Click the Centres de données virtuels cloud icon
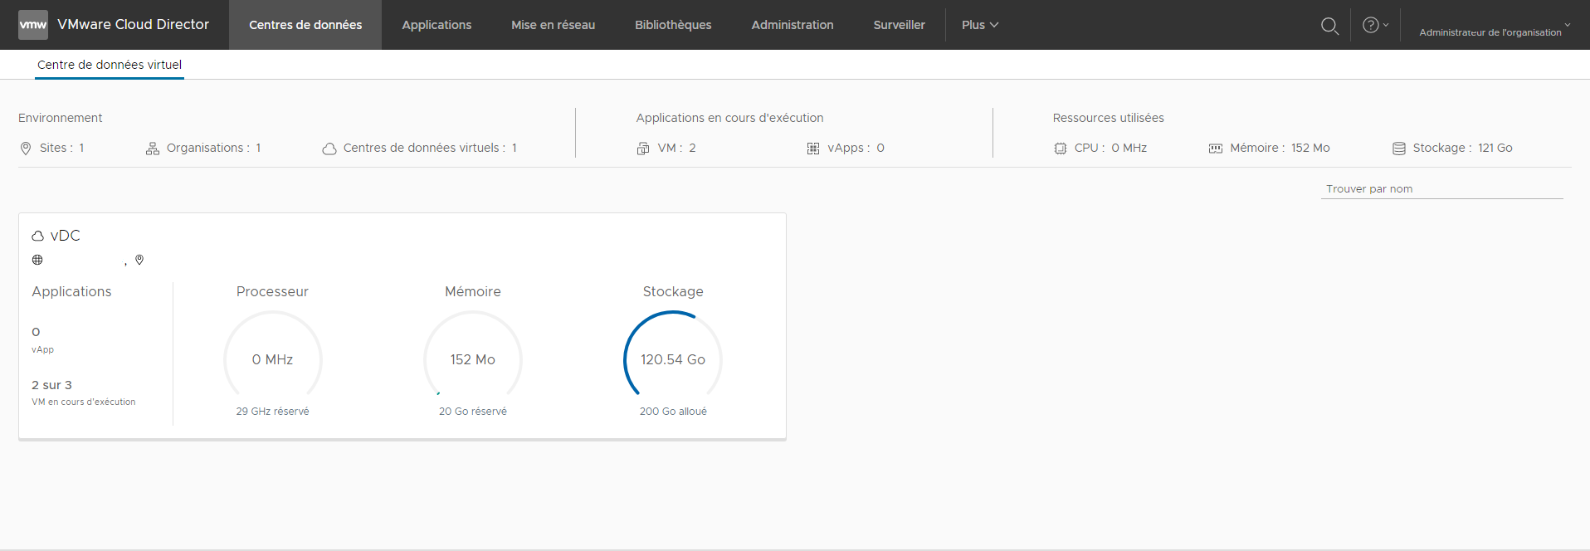The width and height of the screenshot is (1590, 551). [x=329, y=149]
